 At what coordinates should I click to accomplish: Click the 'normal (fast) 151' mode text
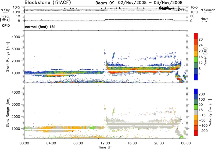pyautogui.click(x=40, y=27)
